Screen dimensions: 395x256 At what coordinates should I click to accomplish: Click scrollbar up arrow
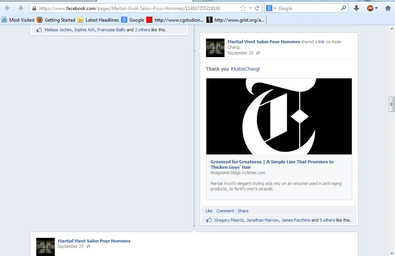click(392, 28)
